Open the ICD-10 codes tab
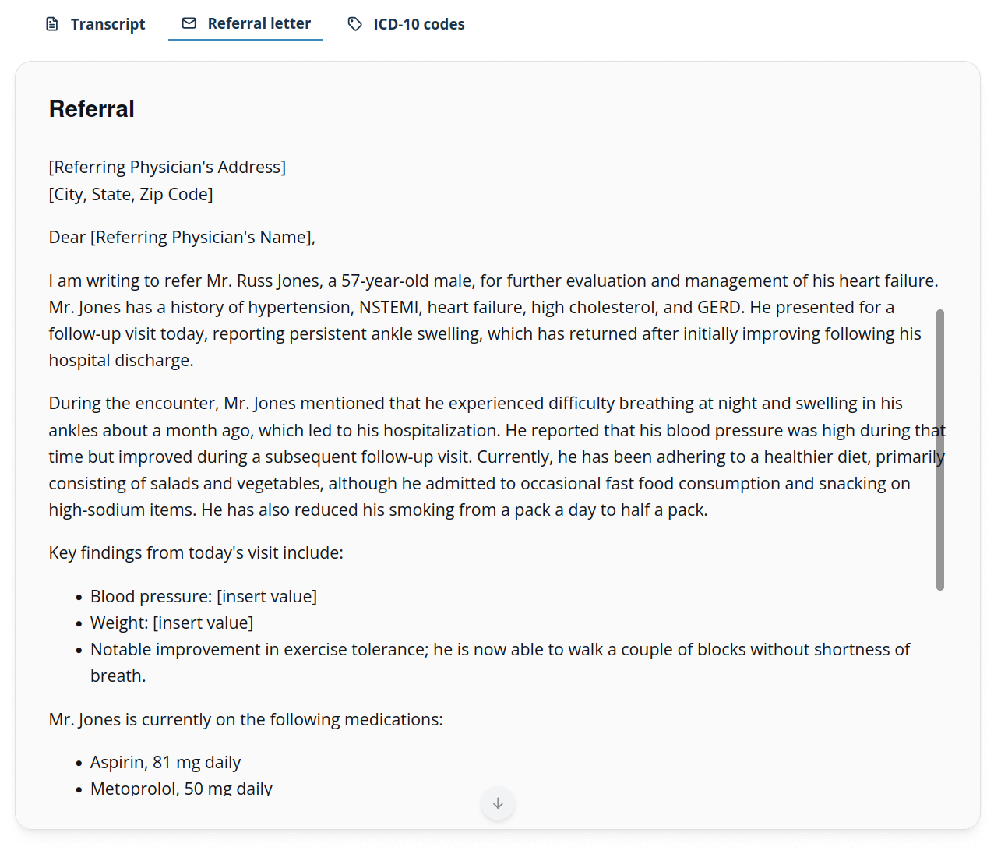 418,24
